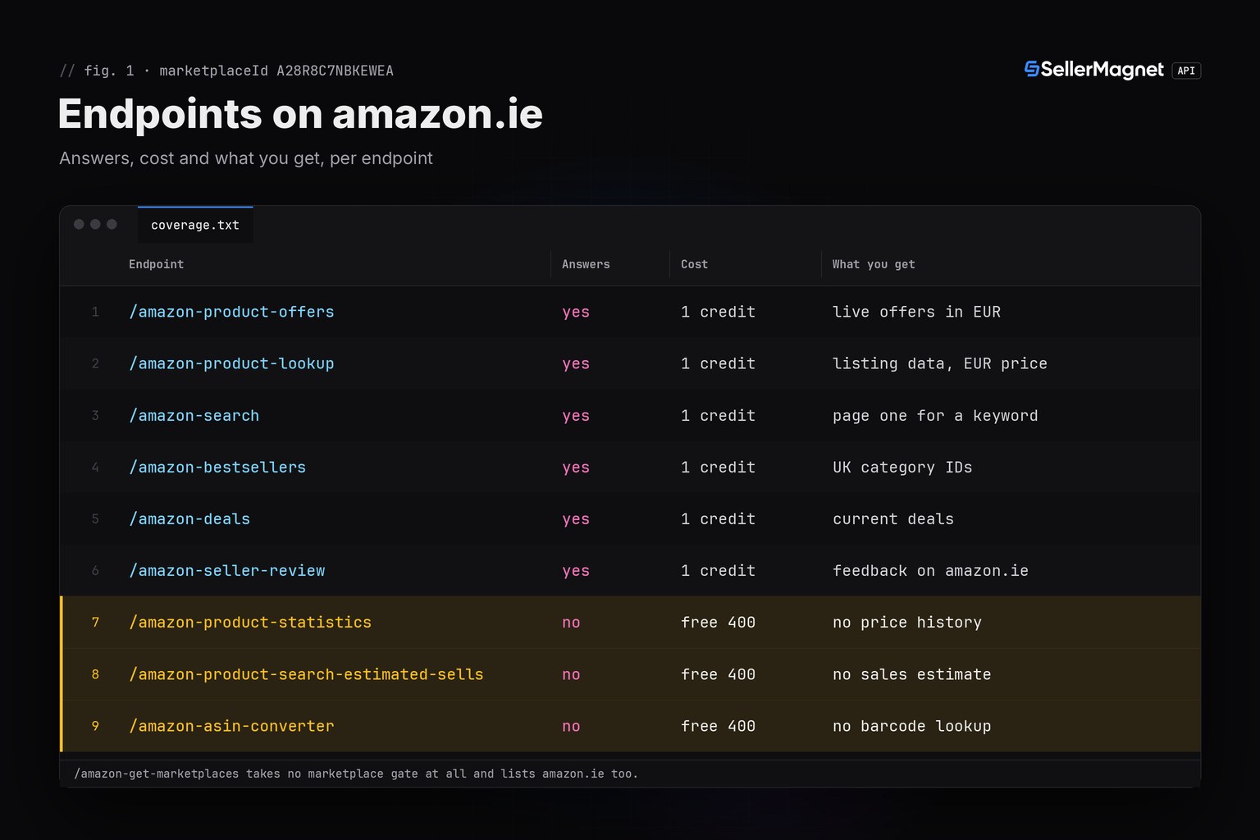
Task: Open the /amazon-search endpoint
Action: [194, 416]
